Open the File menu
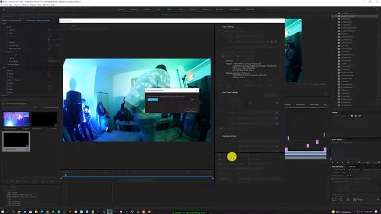 click(2, 5)
